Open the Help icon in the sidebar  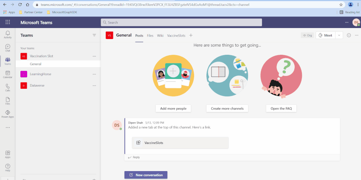(x=8, y=168)
